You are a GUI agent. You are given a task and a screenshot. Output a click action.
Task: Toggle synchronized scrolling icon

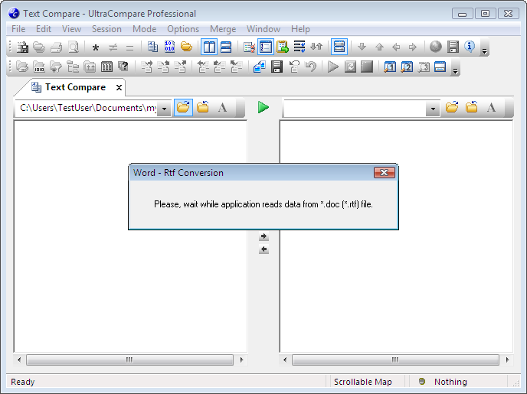pyautogui.click(x=339, y=47)
